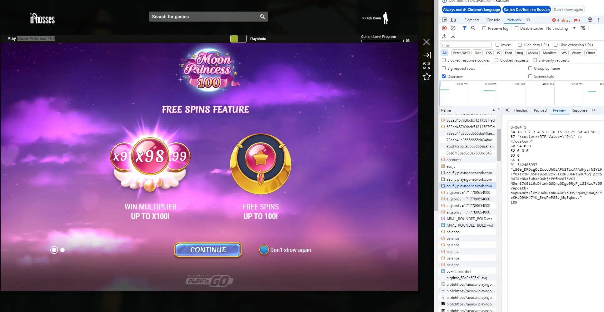
Task: Open network search magnifier icon
Action: 473,28
